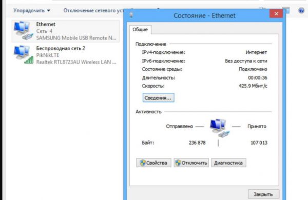Viewport: 308px width, 200px height.
Task: Click the Интернет status of the IPv4 connection
Action: 256,52
